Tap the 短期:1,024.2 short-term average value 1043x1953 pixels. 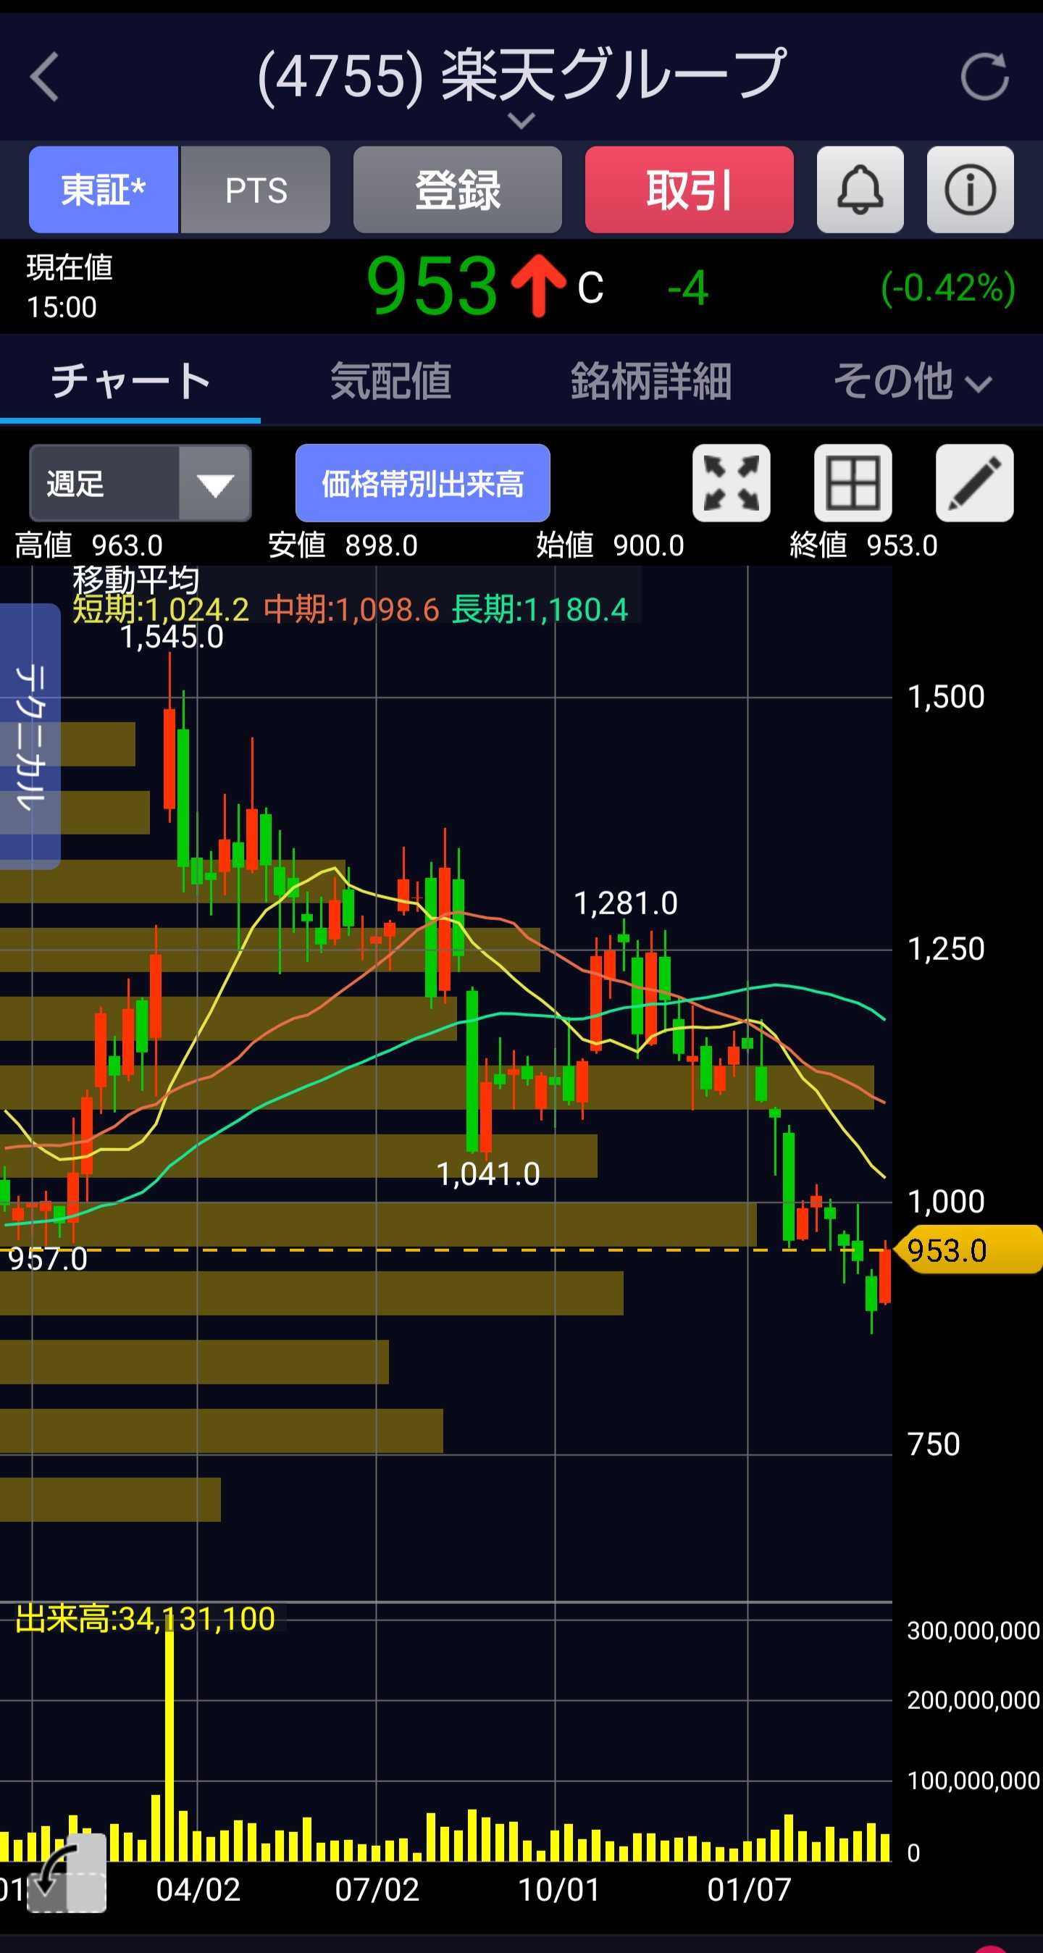click(161, 609)
